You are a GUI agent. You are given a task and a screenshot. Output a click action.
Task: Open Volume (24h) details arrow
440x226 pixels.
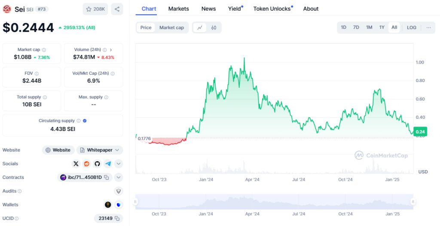(111, 50)
